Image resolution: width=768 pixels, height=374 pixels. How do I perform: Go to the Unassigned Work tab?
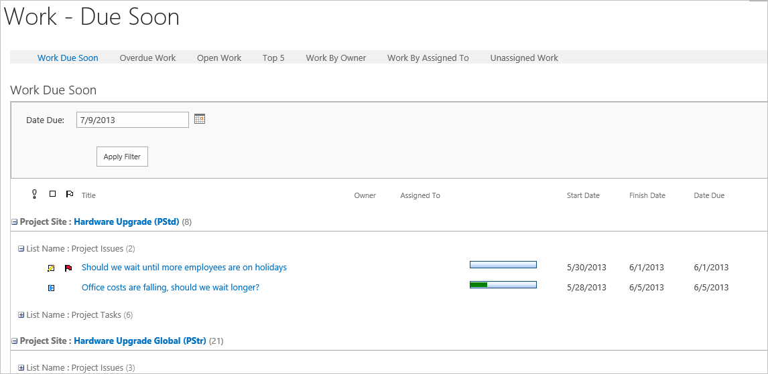tap(523, 58)
